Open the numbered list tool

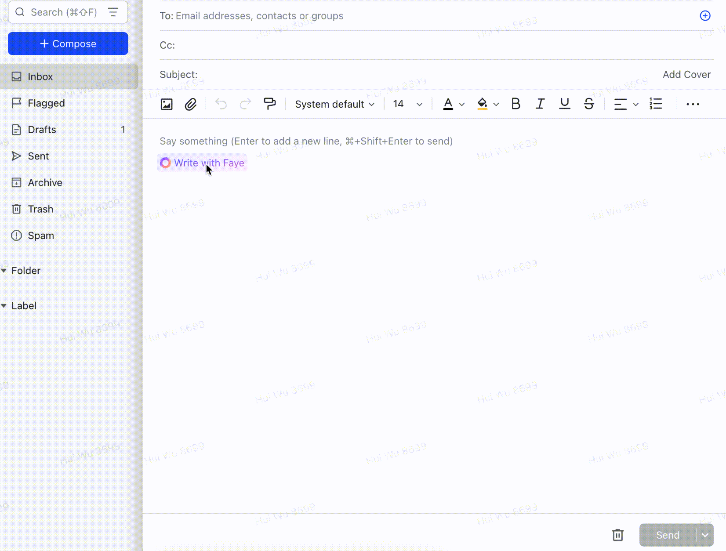click(x=656, y=104)
